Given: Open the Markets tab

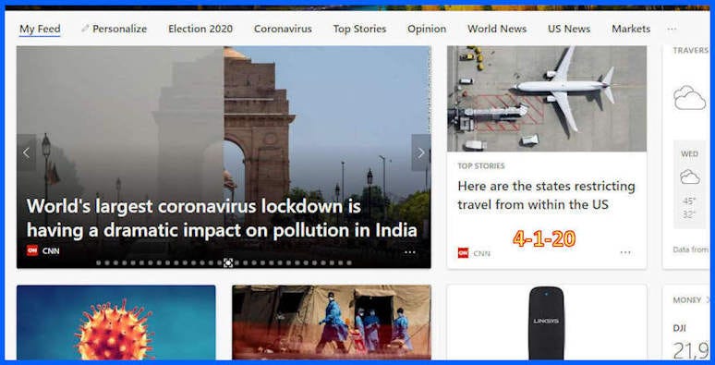Looking at the screenshot, I should [631, 29].
